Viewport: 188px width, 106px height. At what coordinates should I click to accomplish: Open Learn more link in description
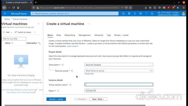click(x=73, y=46)
